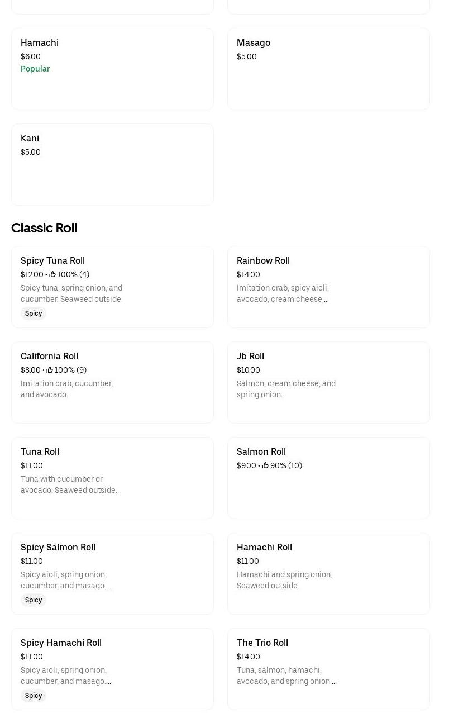Click the Popular label under Hamachi
The image size is (449, 713).
[35, 69]
